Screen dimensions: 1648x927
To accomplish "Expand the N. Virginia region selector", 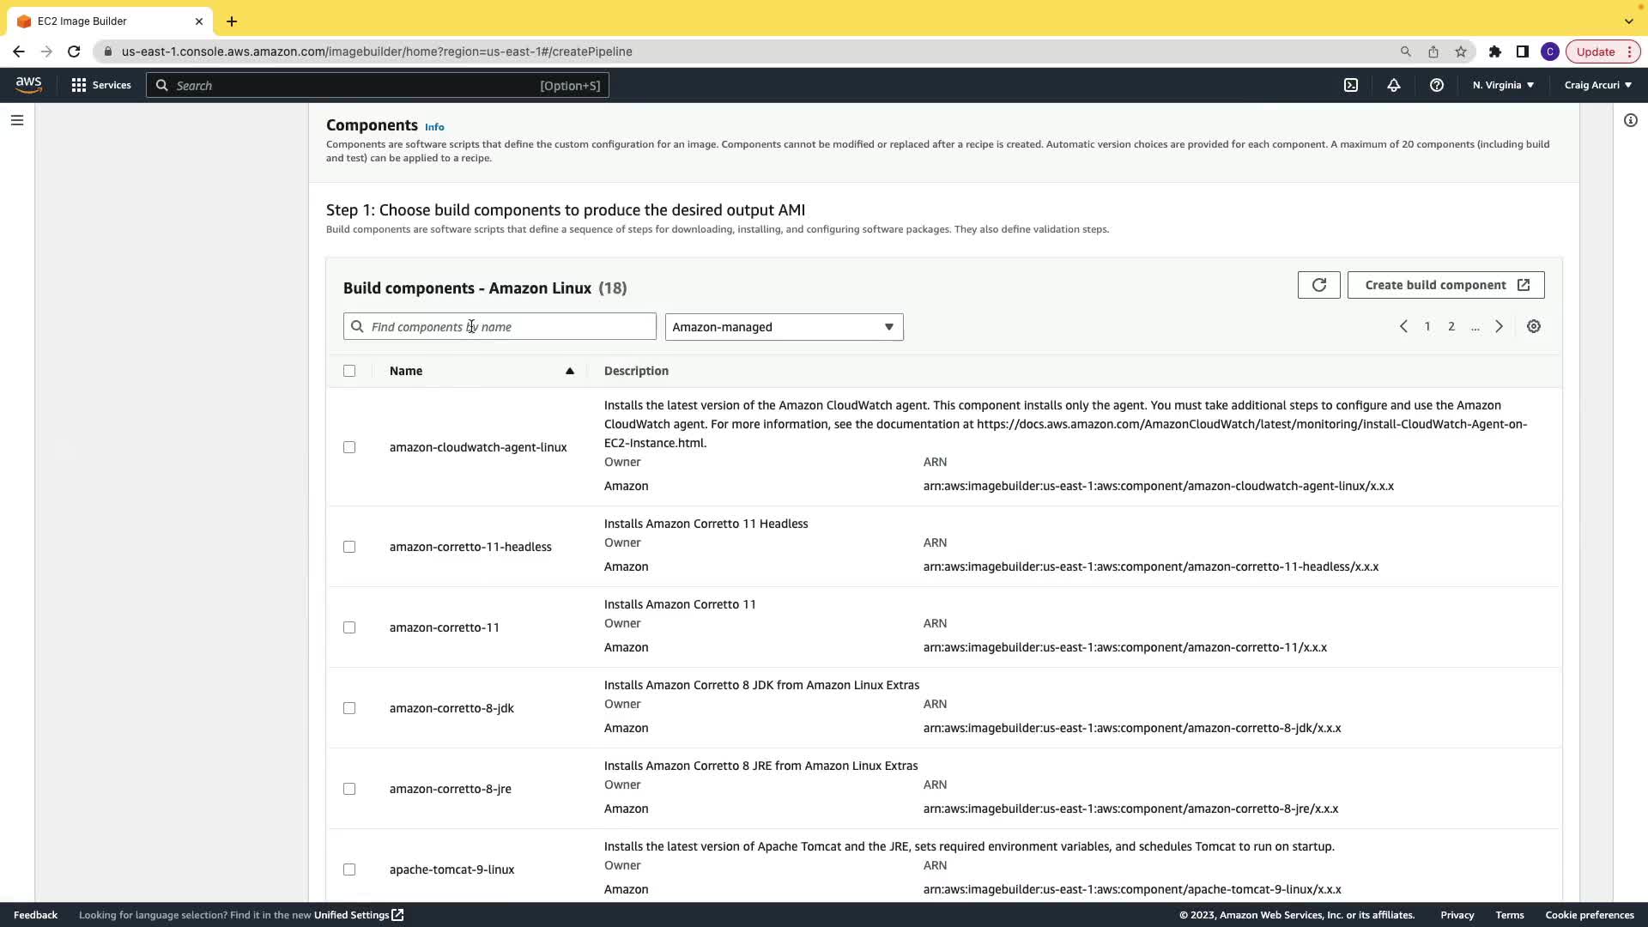I will pos(1503,85).
